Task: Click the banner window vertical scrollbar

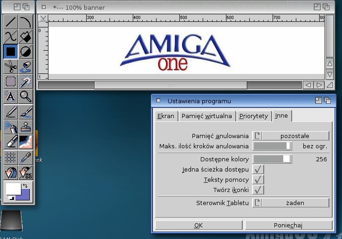Action: click(330, 36)
